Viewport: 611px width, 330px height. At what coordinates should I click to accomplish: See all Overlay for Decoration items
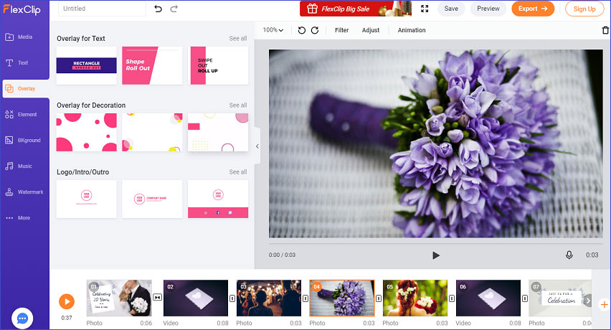(237, 105)
